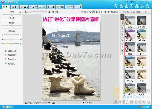Open the effects panel settings circle icon
Image resolution: width=152 pixels, height=109 pixels.
(146, 12)
